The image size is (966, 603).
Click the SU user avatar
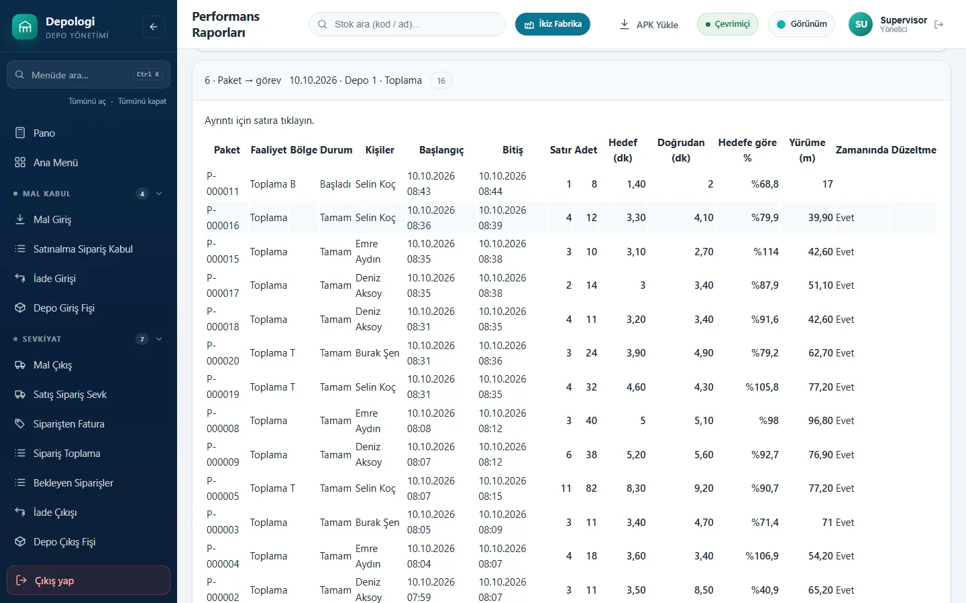click(x=861, y=24)
